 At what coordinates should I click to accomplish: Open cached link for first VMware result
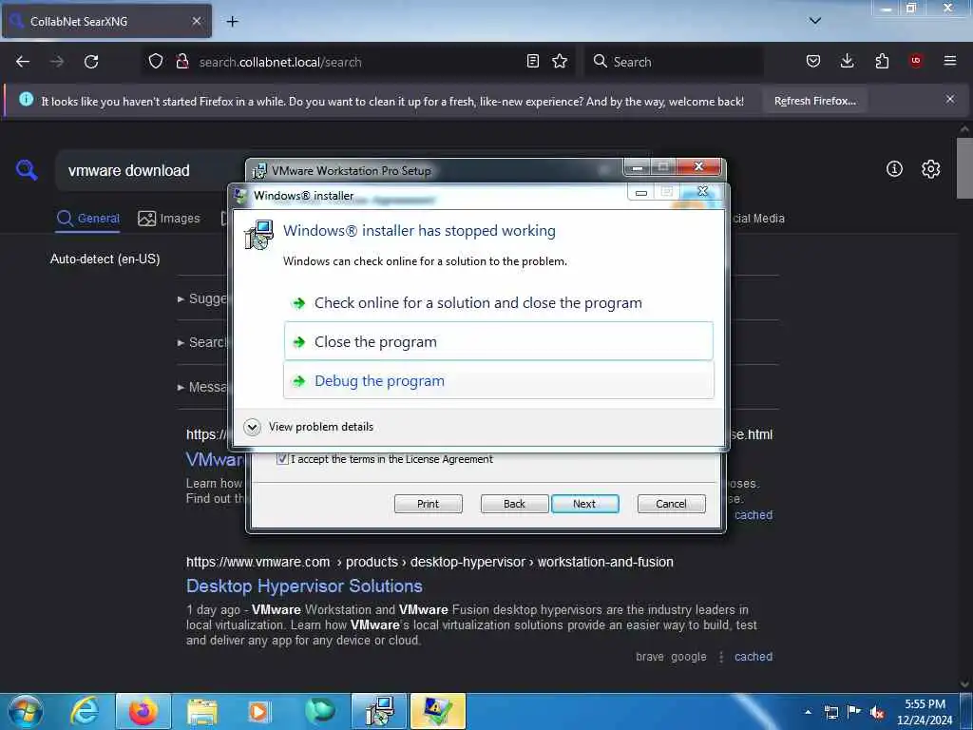coord(754,514)
